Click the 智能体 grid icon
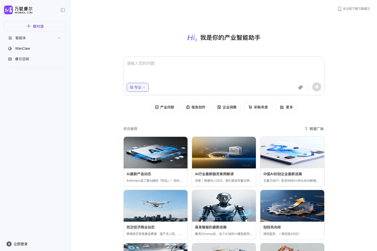 pyautogui.click(x=10, y=38)
